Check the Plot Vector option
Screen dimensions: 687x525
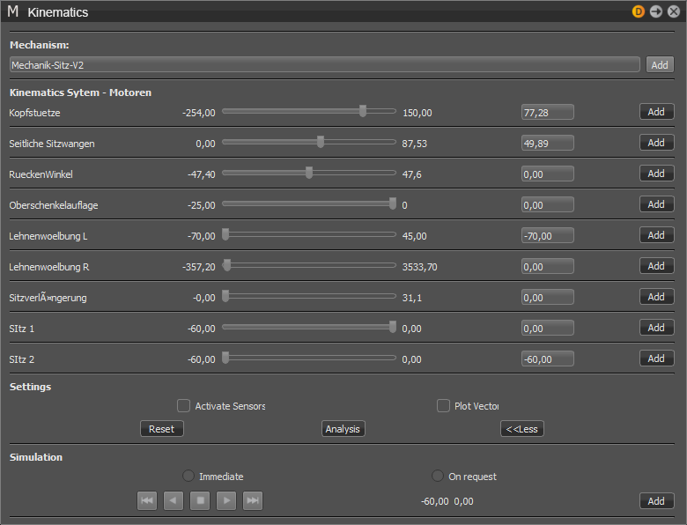pos(443,406)
